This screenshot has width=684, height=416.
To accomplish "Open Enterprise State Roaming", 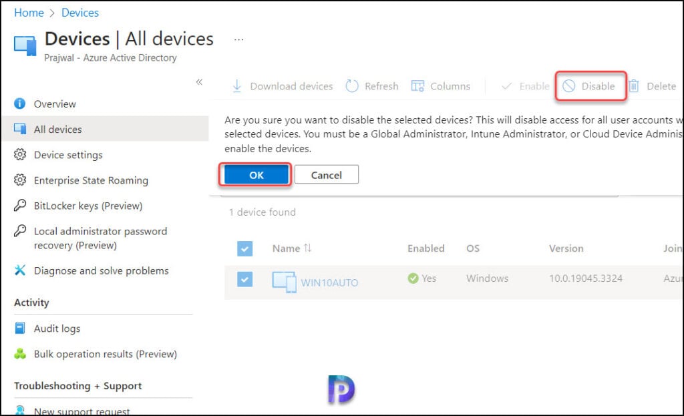I will coord(91,180).
